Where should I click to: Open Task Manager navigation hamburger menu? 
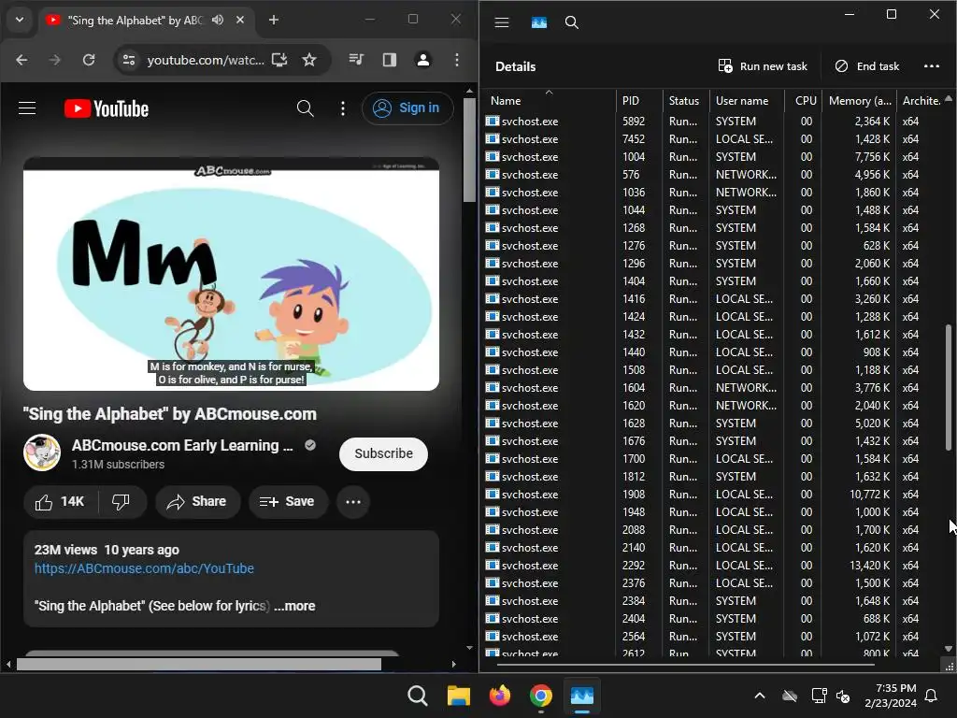(x=502, y=22)
